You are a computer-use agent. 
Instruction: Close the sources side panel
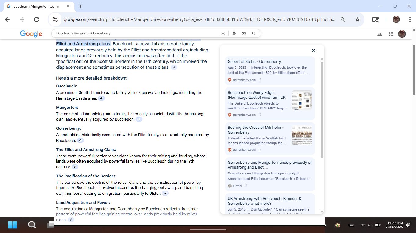[313, 50]
